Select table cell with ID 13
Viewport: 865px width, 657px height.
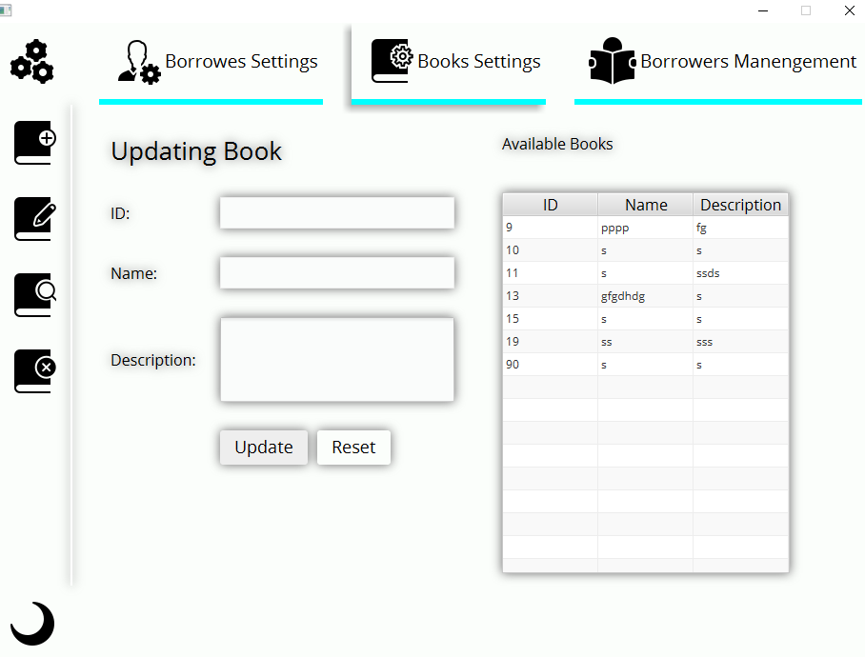[x=550, y=296]
